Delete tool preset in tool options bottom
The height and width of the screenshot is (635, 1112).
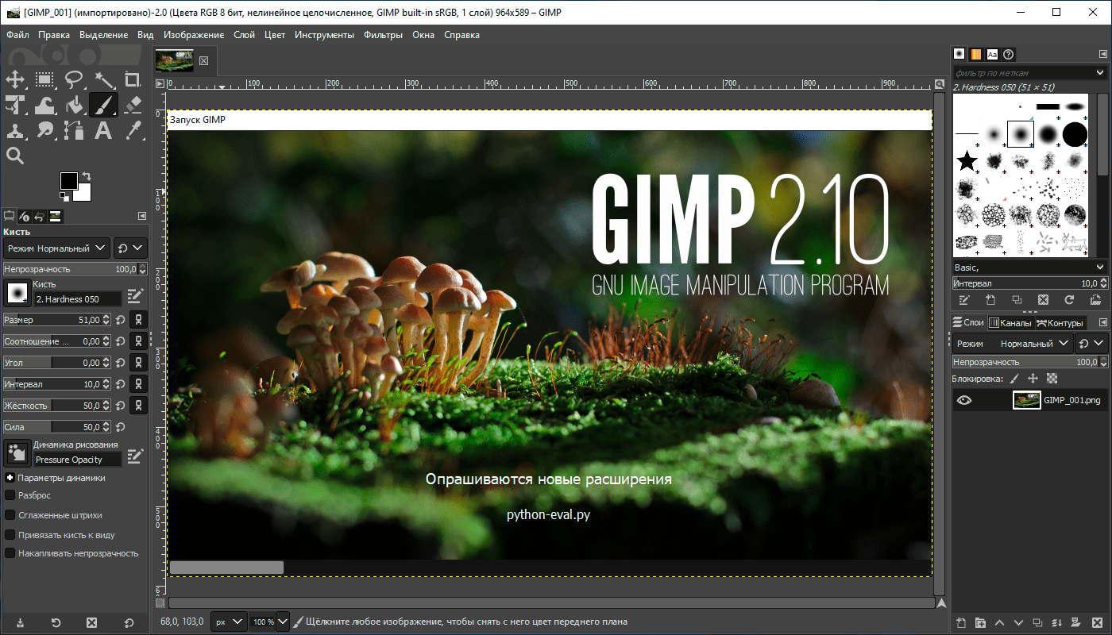tap(91, 623)
